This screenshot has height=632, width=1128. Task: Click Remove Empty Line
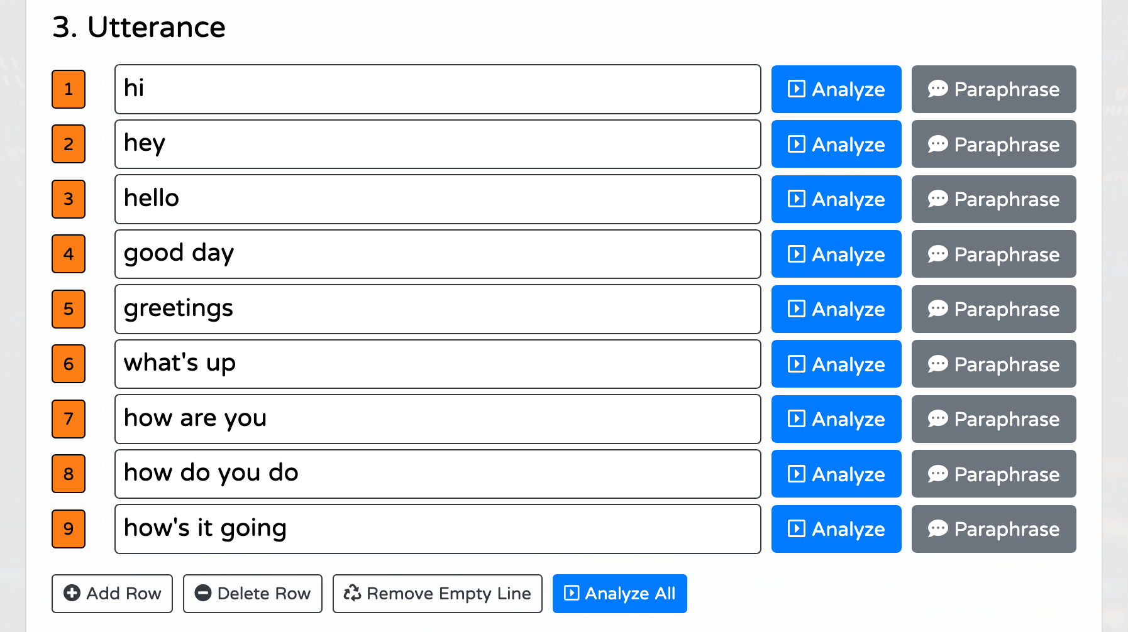point(437,592)
